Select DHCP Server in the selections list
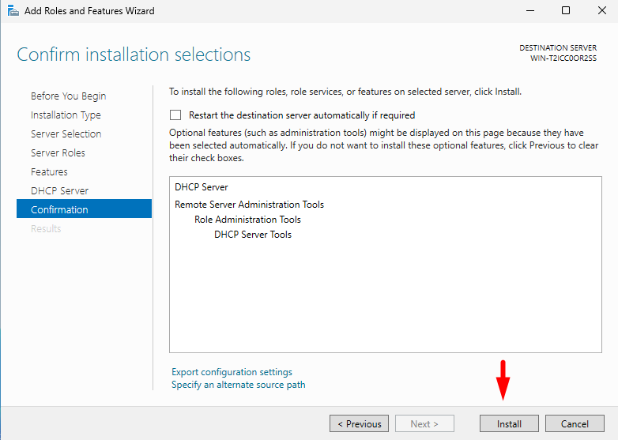Image resolution: width=618 pixels, height=440 pixels. coord(201,187)
